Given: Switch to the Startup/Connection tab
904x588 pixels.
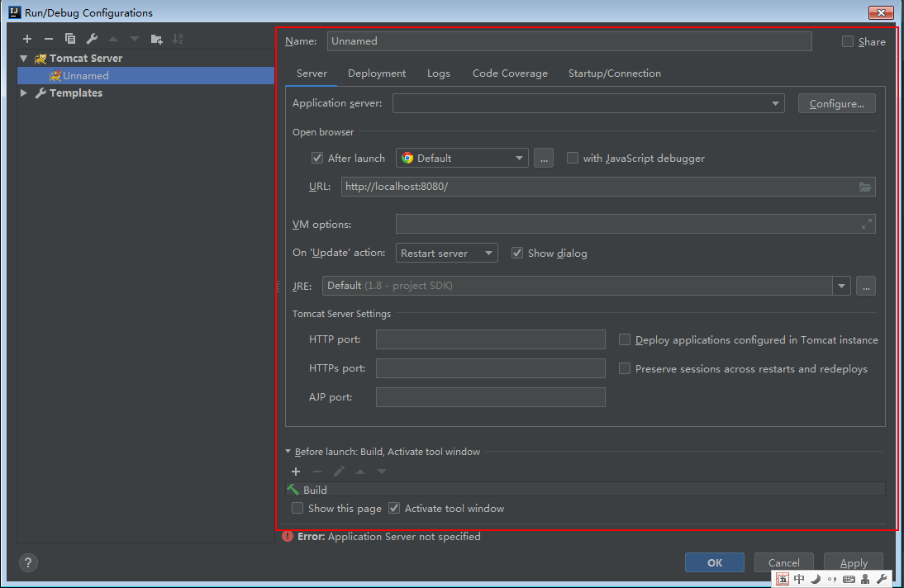Looking at the screenshot, I should click(615, 73).
